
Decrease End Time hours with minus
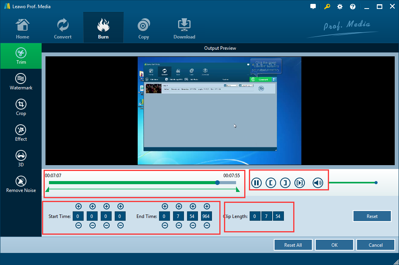coord(165,225)
